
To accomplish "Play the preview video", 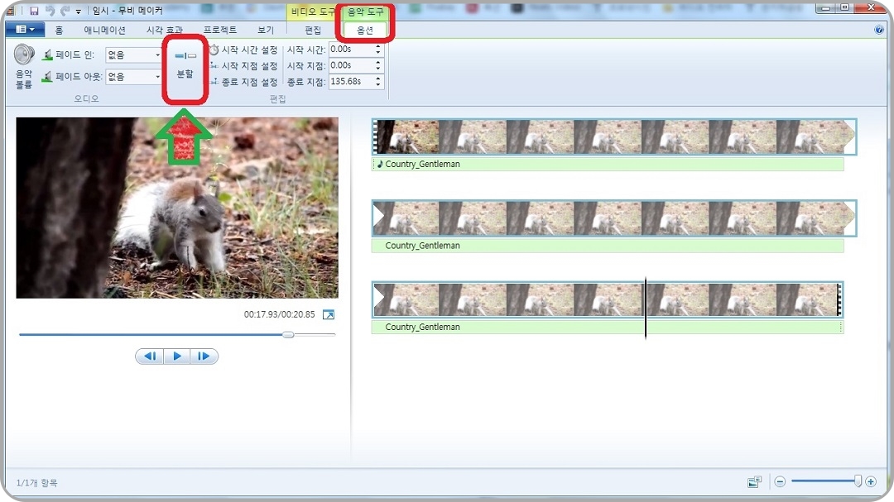I will coord(177,356).
